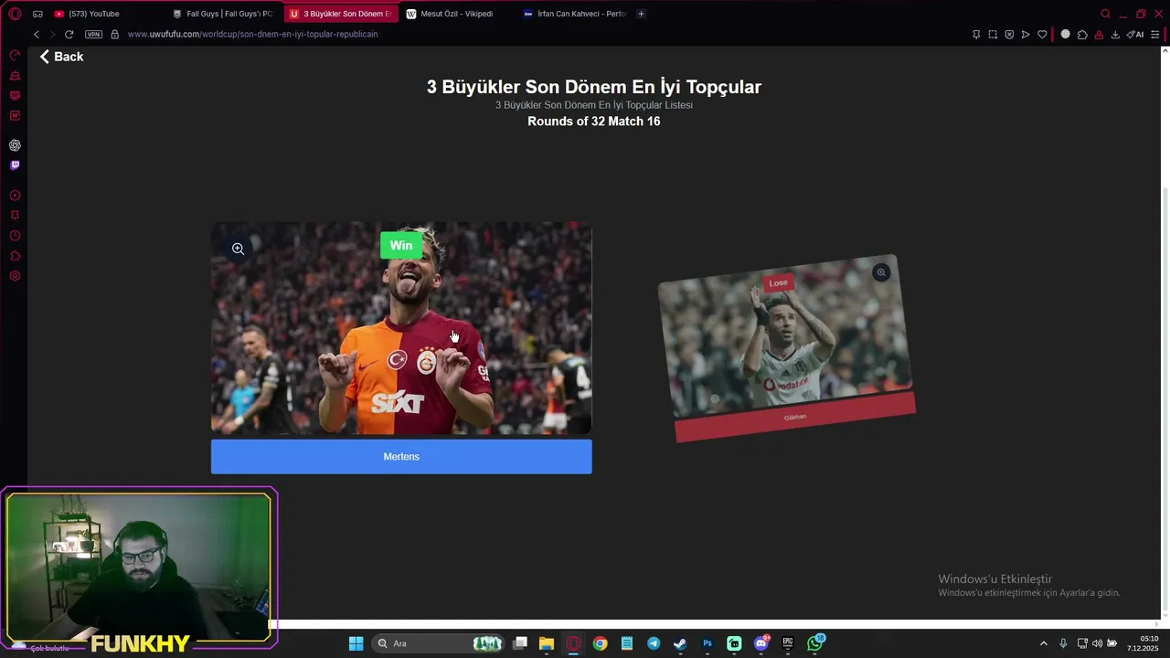This screenshot has width=1170, height=658.
Task: Open Epic Games launcher from taskbar
Action: [788, 643]
